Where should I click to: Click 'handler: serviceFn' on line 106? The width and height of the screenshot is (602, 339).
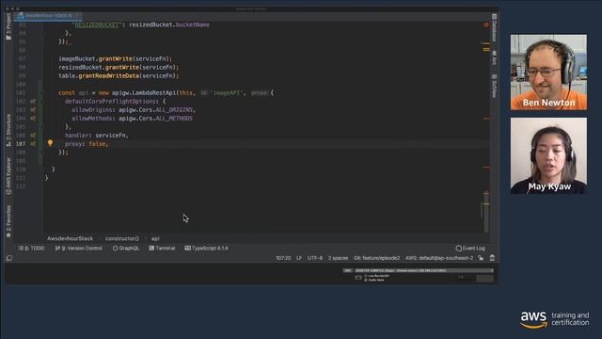tap(95, 136)
